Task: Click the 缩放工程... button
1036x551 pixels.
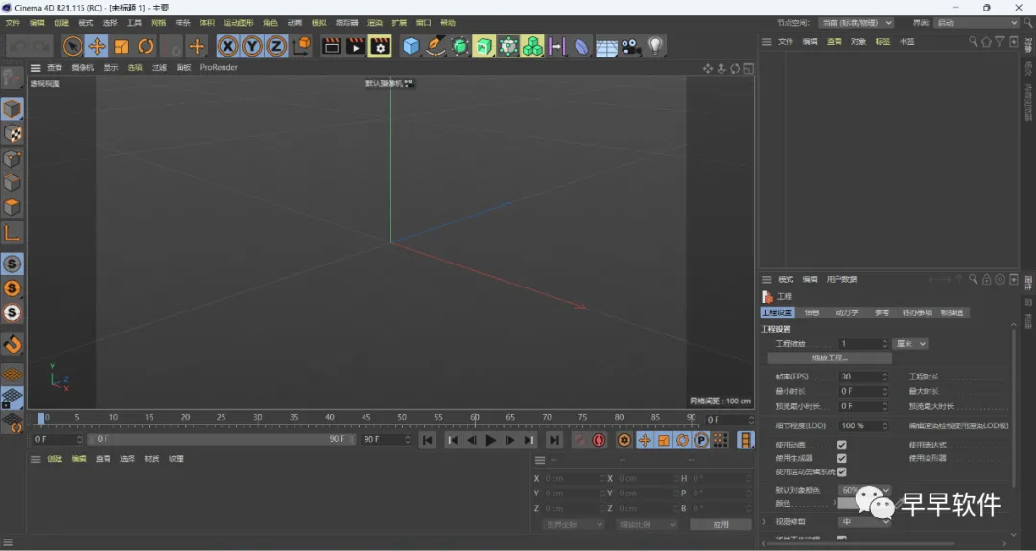Action: (830, 357)
